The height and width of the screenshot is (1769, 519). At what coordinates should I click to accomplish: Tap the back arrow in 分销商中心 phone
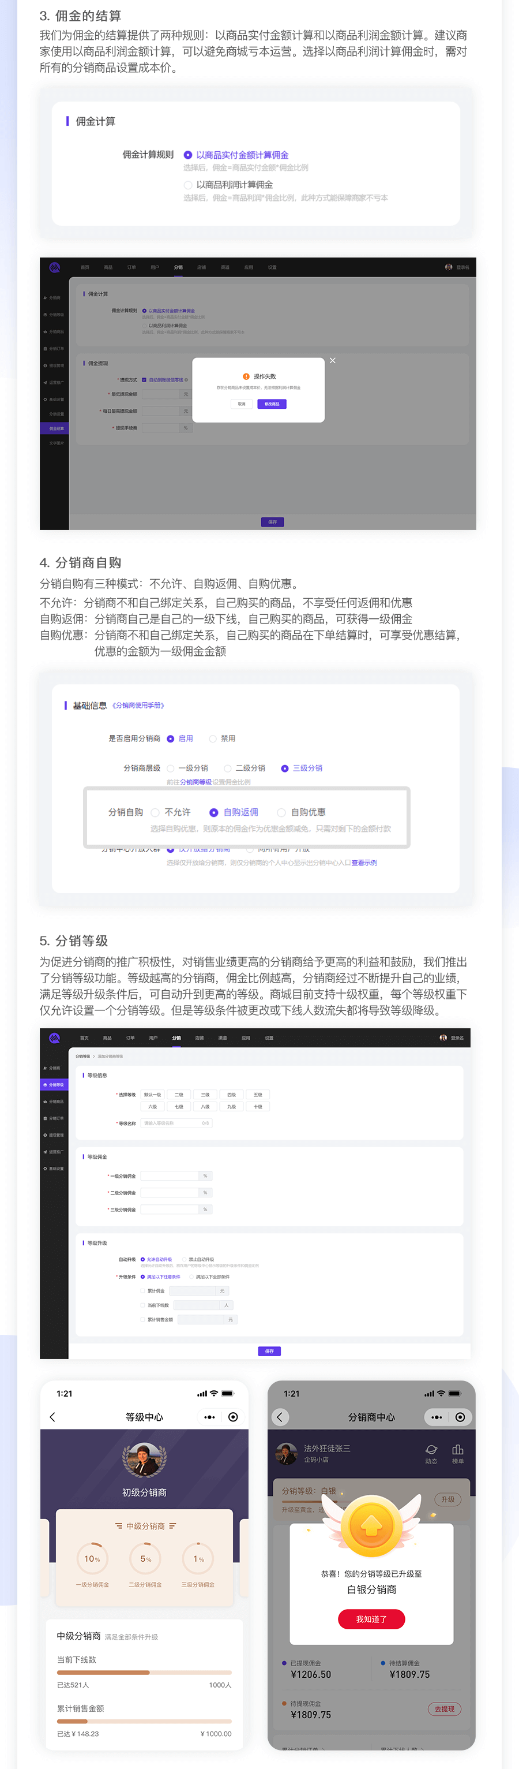(x=280, y=1417)
